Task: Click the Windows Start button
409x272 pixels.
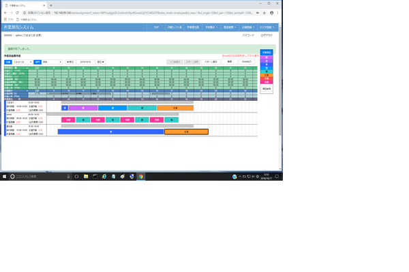Action: coord(4,177)
